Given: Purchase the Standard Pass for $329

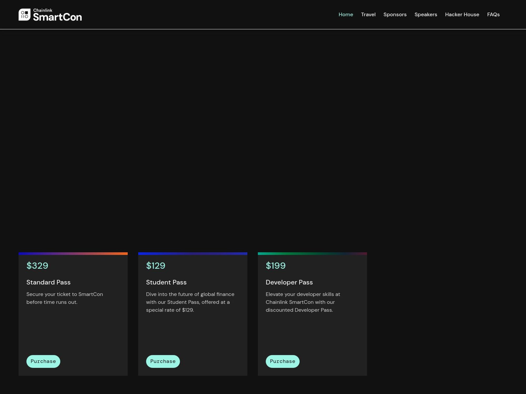Looking at the screenshot, I should point(43,361).
